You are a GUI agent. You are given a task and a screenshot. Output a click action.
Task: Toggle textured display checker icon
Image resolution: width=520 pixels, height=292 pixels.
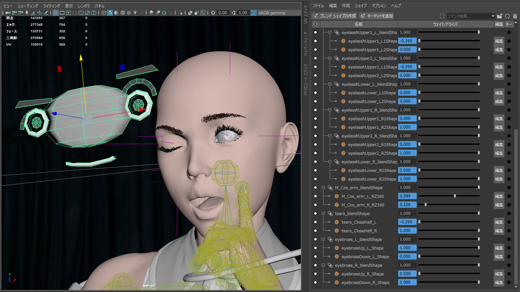(x=129, y=13)
